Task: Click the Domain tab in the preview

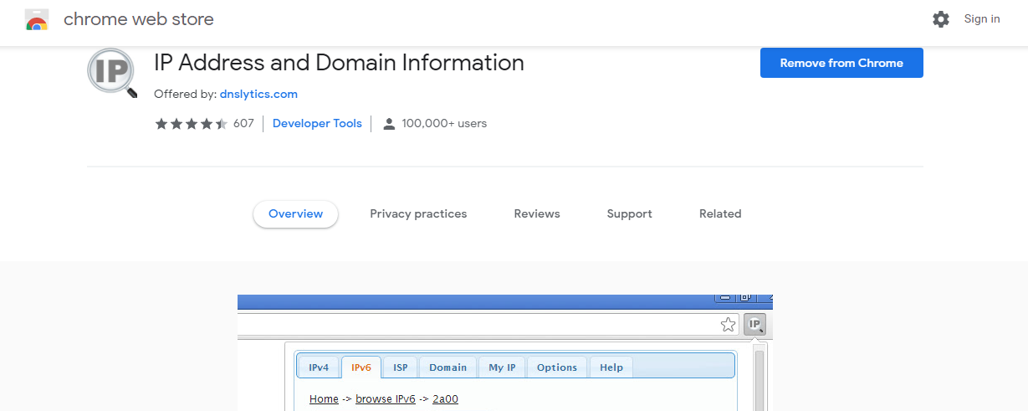Action: tap(448, 367)
